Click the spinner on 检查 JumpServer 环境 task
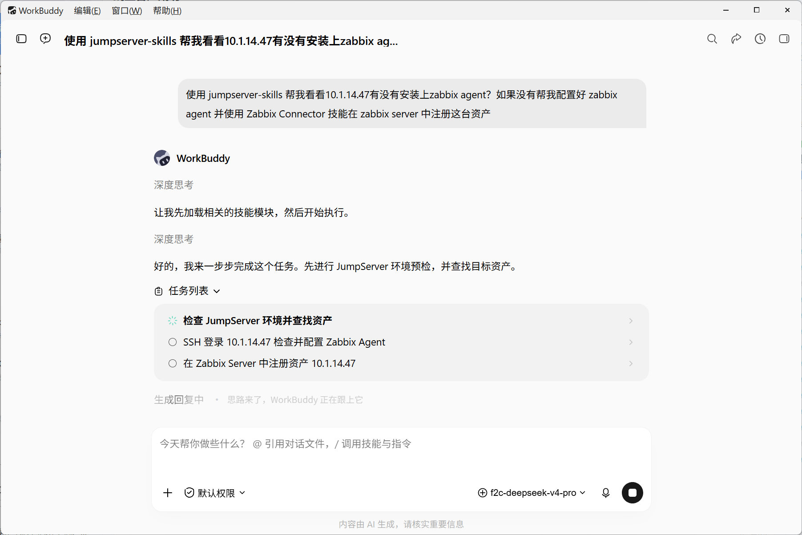The height and width of the screenshot is (535, 802). click(173, 321)
